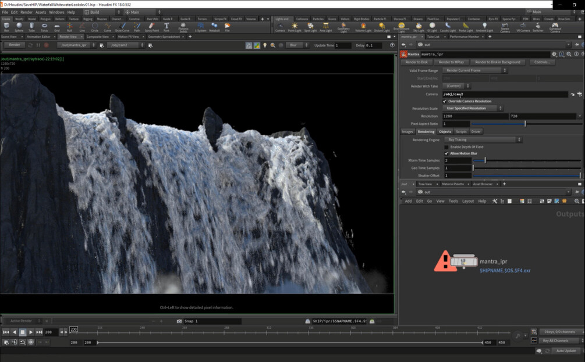The image size is (585, 362).
Task: Open the Render menu in the menu bar
Action: [26, 12]
